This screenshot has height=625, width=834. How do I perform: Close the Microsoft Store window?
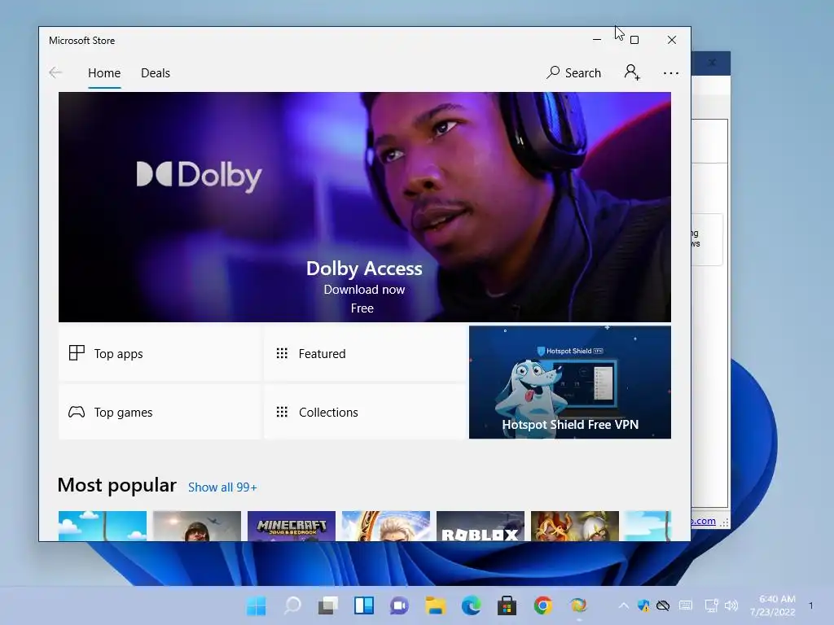click(672, 40)
